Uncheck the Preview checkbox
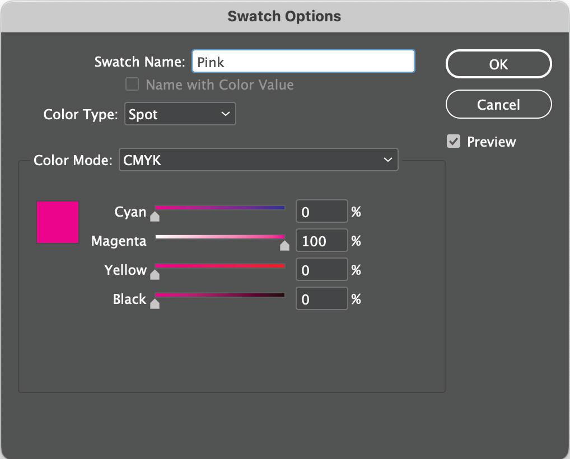This screenshot has height=459, width=570. click(x=453, y=142)
